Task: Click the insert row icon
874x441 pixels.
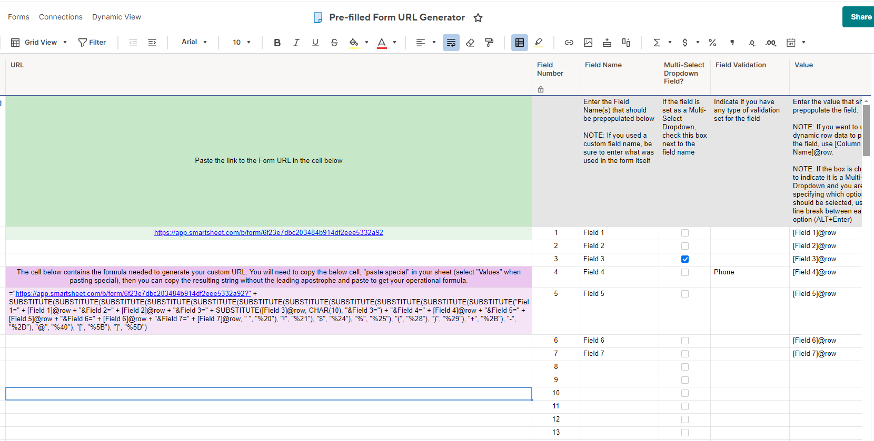Action: [607, 43]
